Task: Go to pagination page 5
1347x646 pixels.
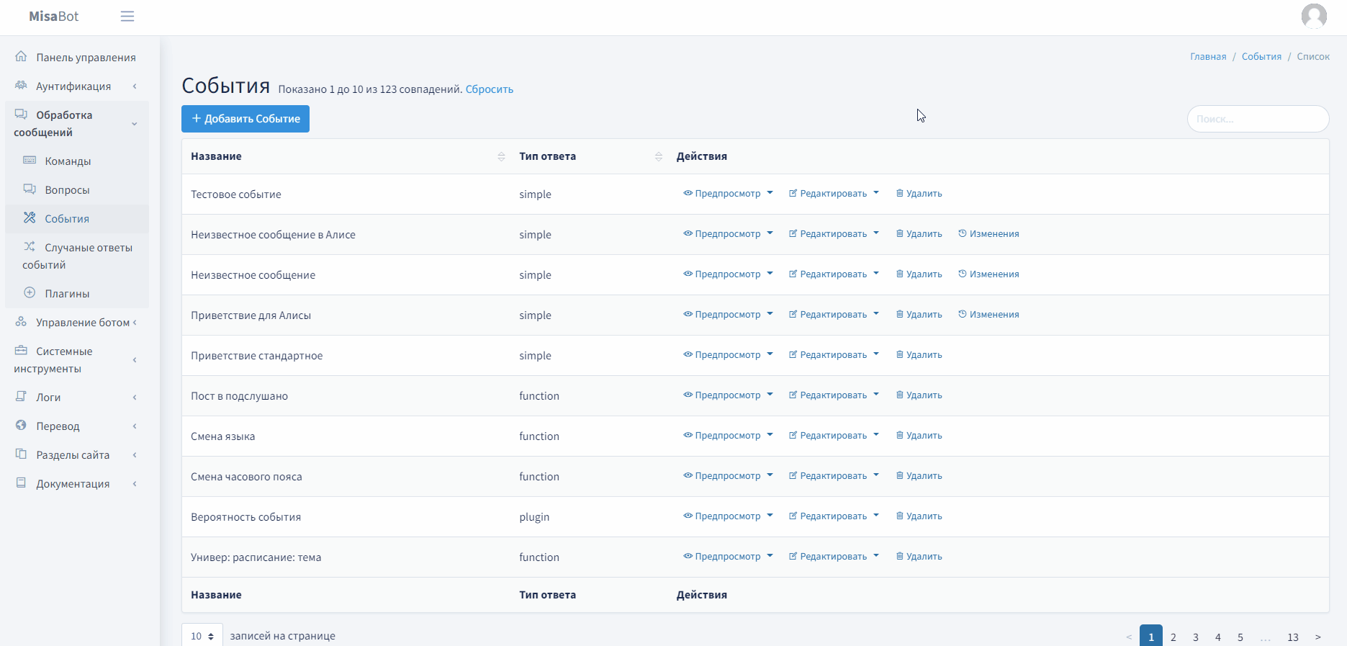Action: 1240,637
